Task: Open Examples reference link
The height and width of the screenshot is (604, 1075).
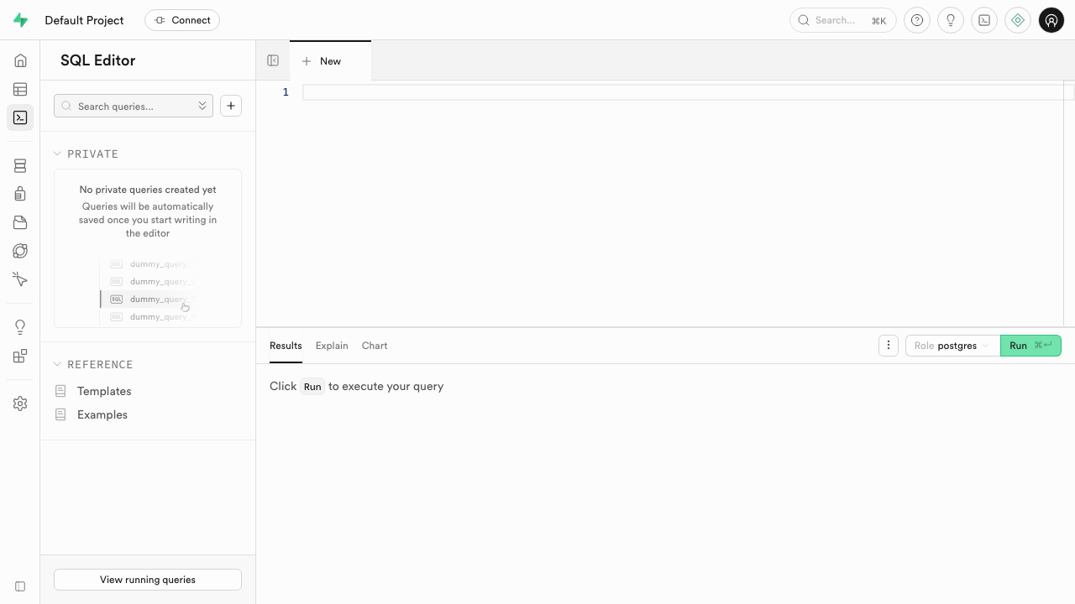Action: click(x=102, y=414)
